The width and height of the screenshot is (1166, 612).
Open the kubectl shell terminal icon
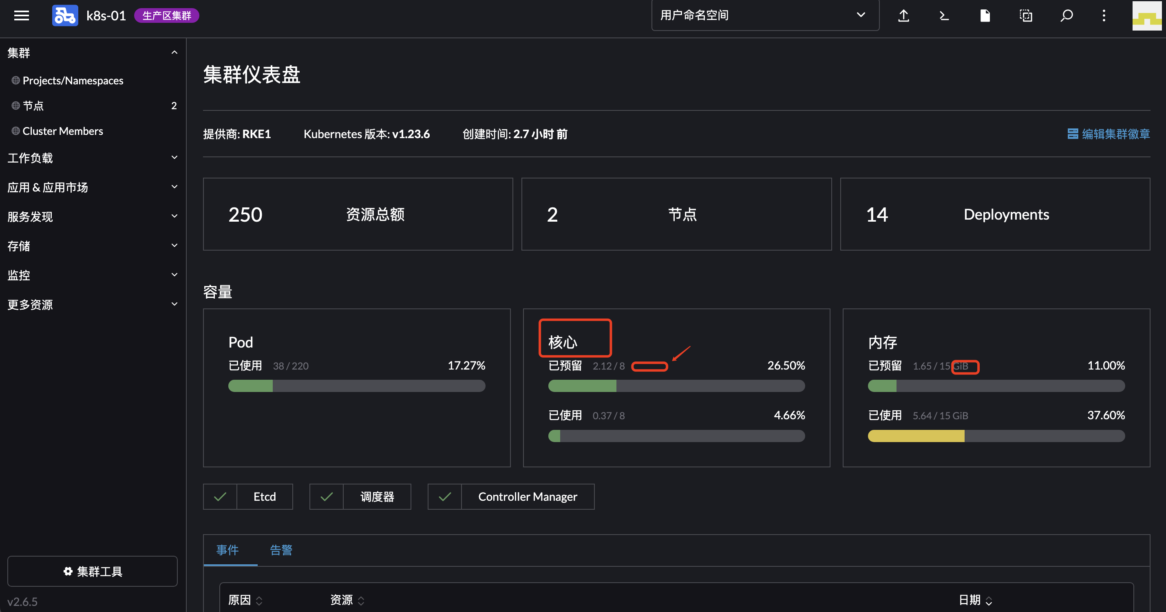pos(944,15)
